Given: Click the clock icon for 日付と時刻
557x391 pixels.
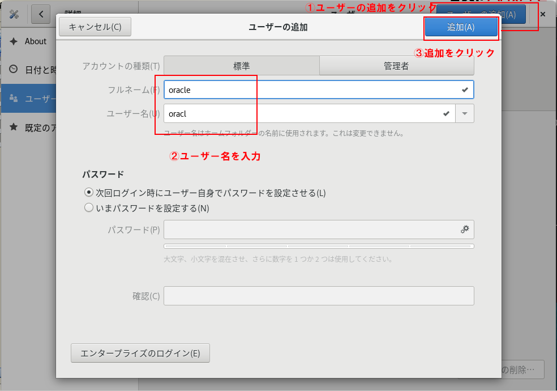Looking at the screenshot, I should [x=14, y=69].
